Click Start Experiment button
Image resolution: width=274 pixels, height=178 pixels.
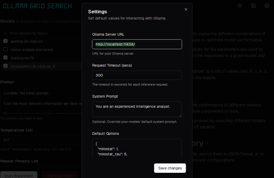19,175
